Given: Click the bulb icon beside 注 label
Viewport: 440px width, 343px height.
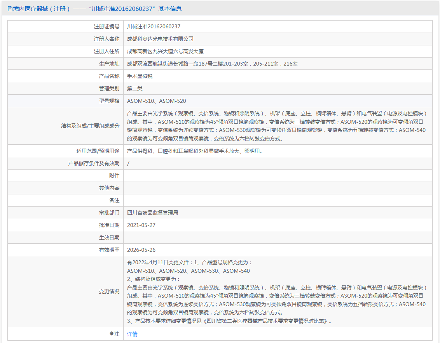Looking at the screenshot, I should click(112, 334).
